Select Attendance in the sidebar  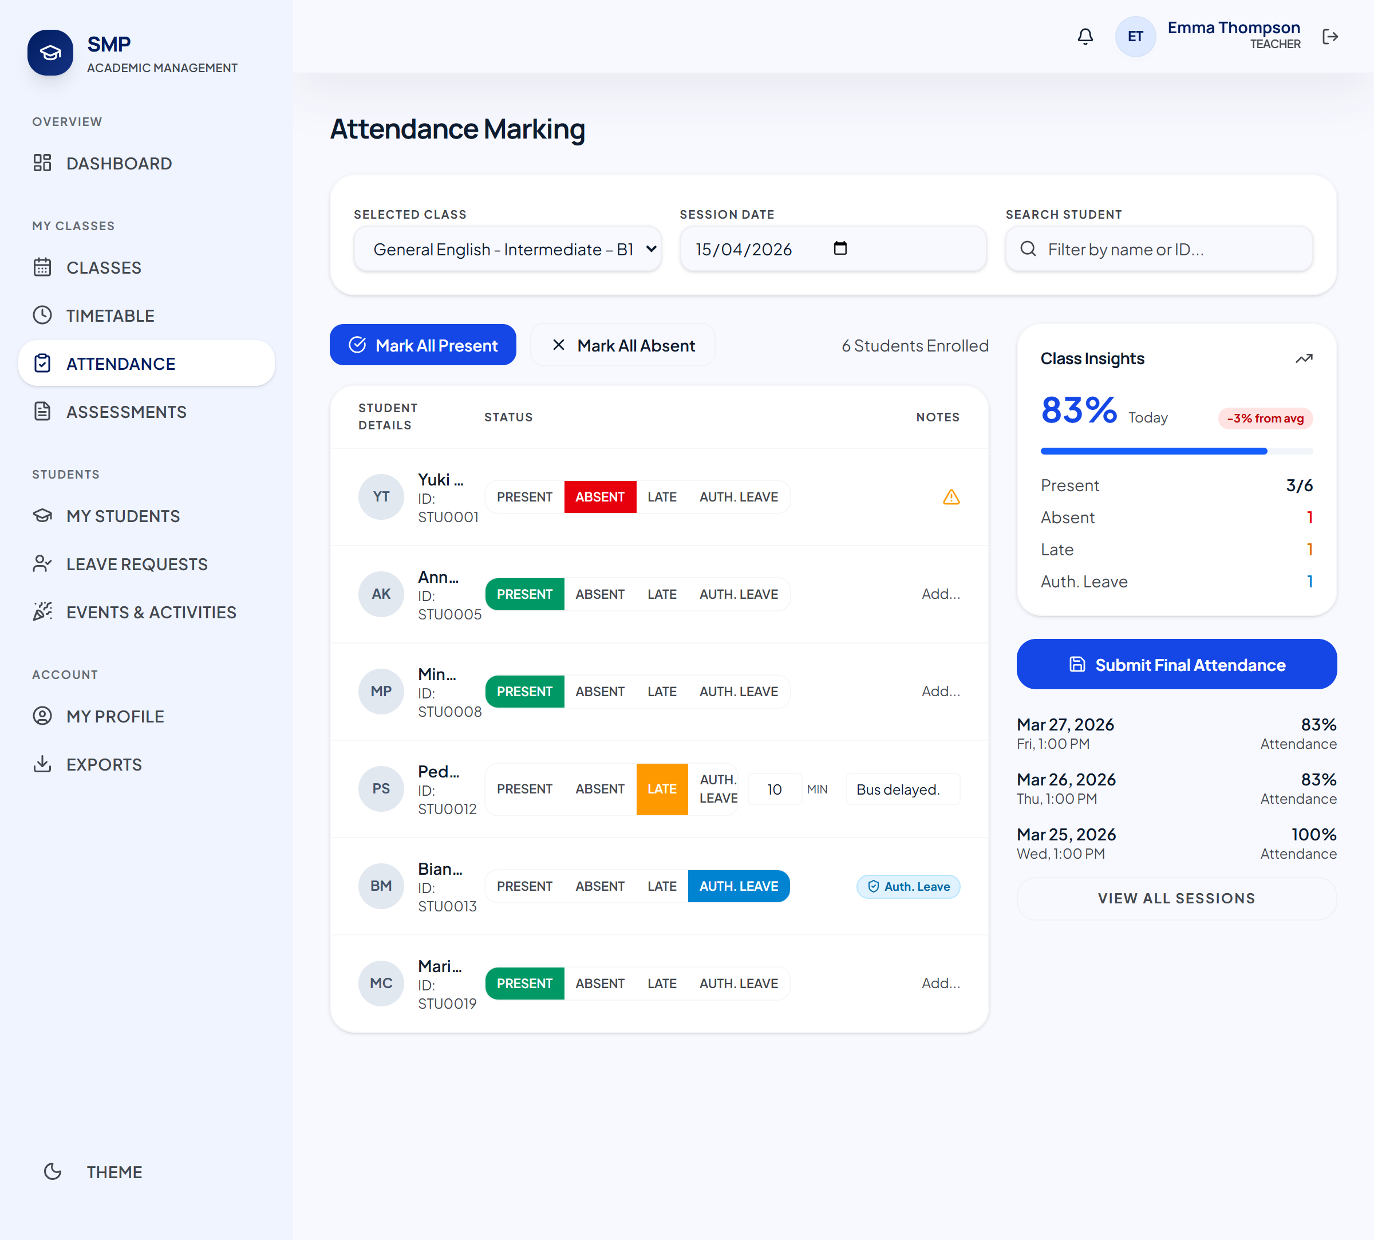point(147,364)
